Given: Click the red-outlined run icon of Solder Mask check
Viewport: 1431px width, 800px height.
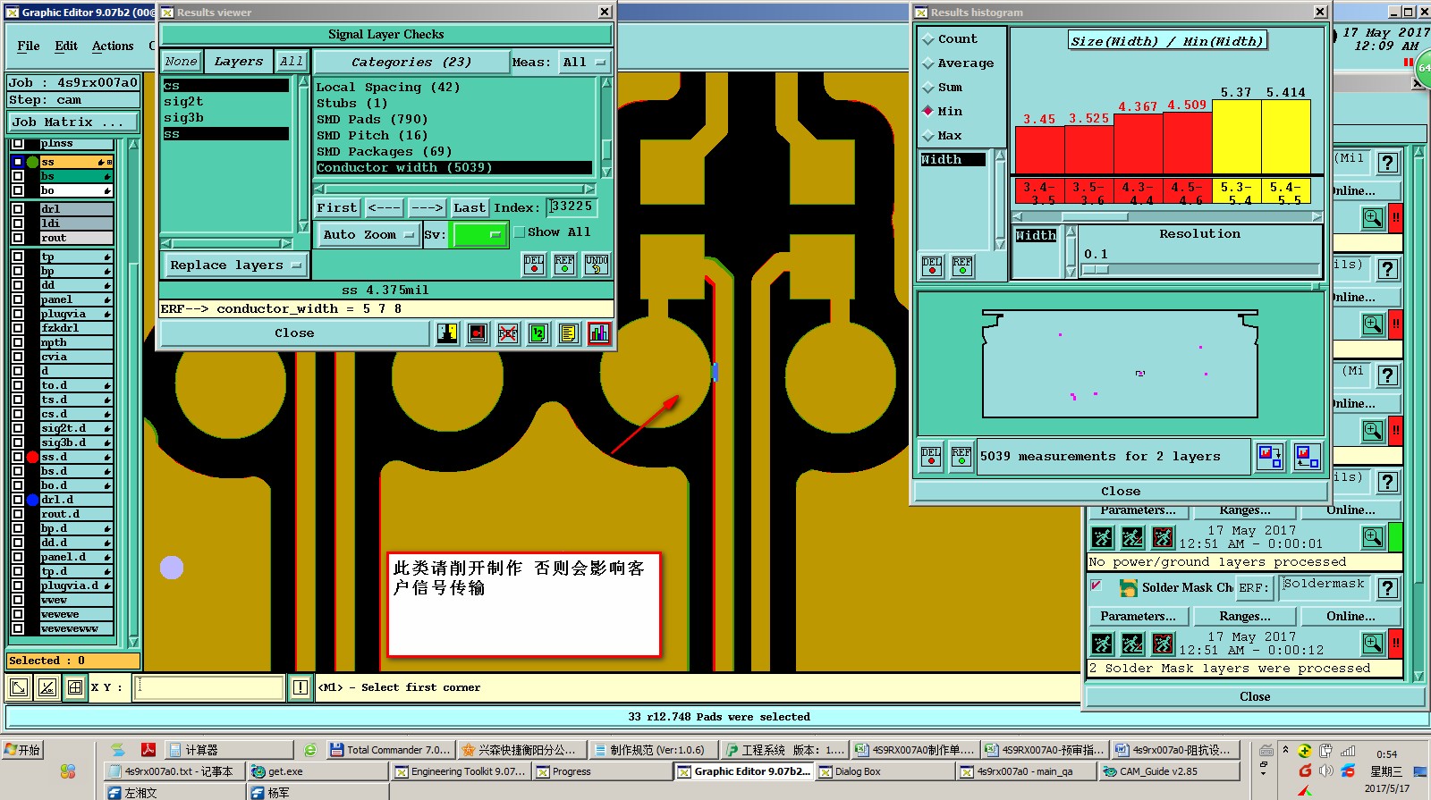Looking at the screenshot, I should (x=1163, y=644).
